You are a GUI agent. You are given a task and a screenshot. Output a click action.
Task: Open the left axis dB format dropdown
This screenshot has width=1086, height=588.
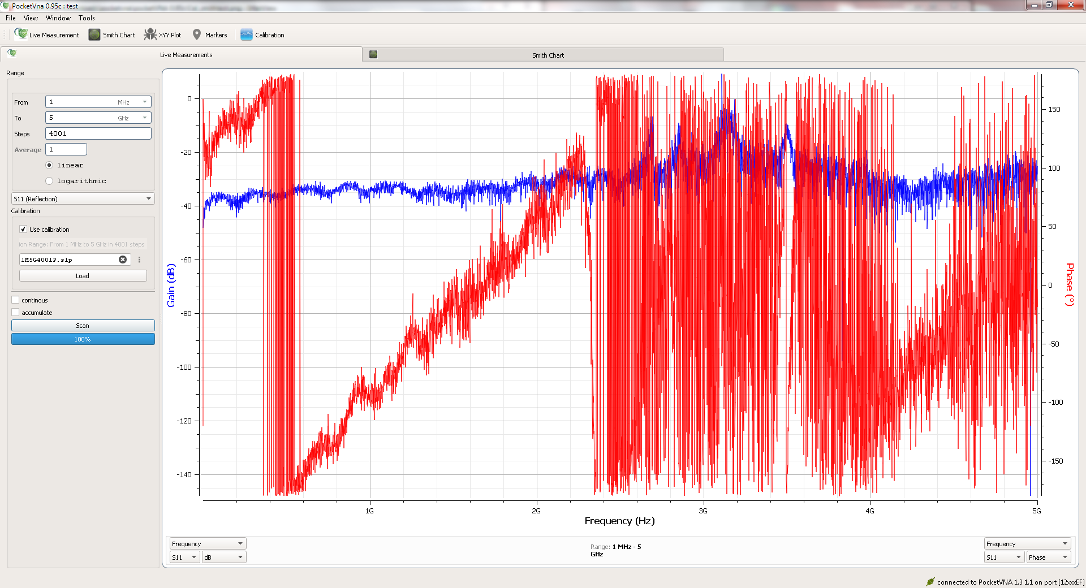(x=224, y=557)
